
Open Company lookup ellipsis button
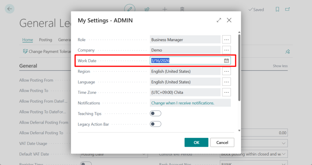coord(226,50)
